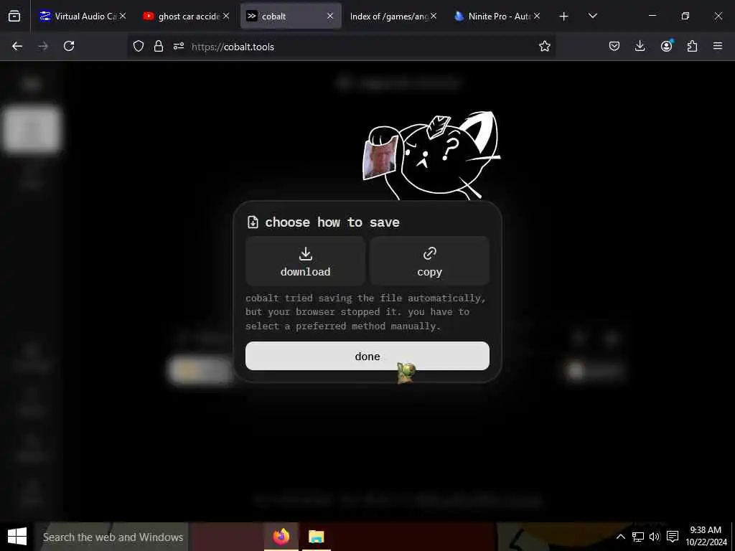
Task: Go forward to the next page
Action: coord(43,46)
